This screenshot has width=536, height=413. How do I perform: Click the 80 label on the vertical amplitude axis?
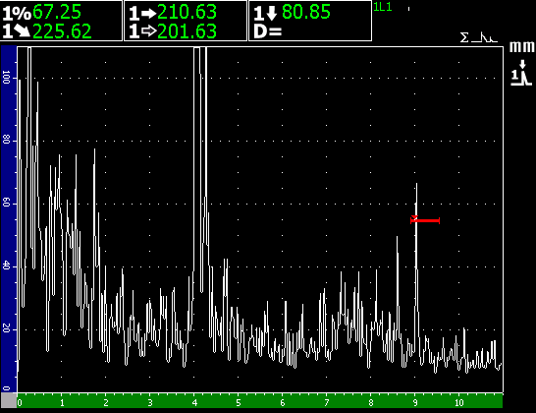point(6,140)
